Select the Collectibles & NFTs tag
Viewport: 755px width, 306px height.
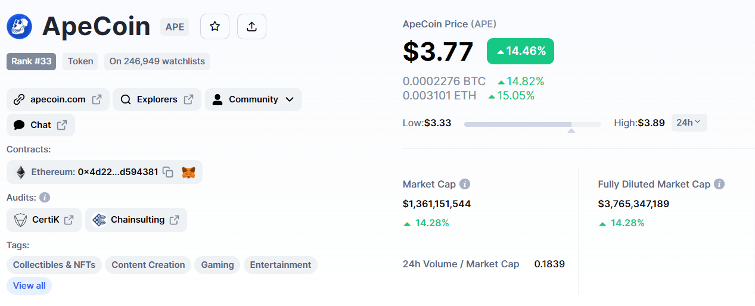pos(54,265)
